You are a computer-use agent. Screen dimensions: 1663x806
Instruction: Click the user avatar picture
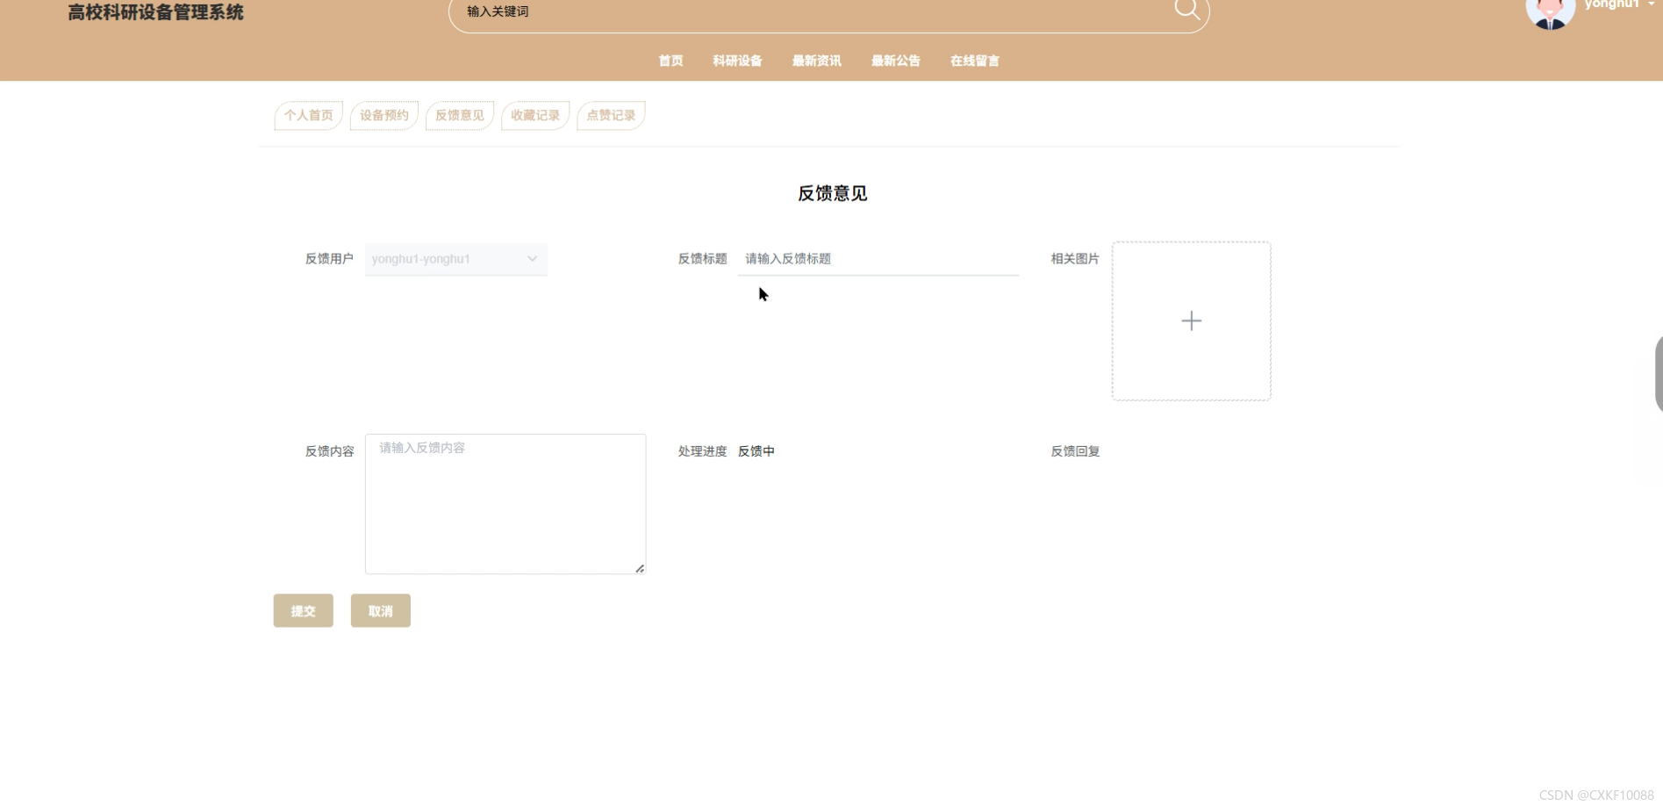(x=1550, y=13)
